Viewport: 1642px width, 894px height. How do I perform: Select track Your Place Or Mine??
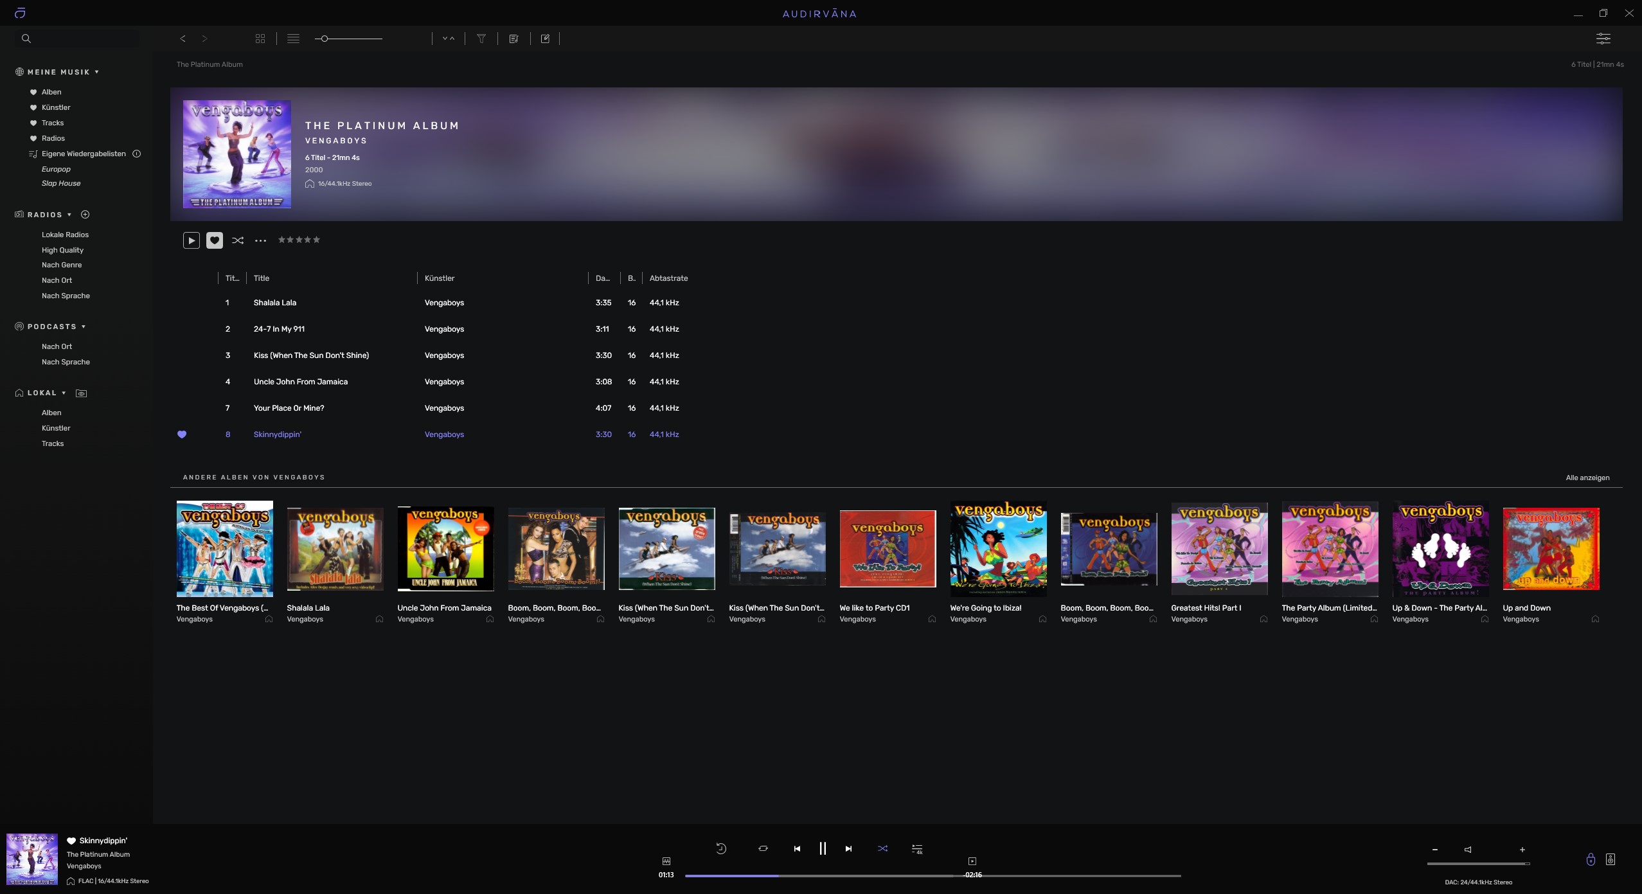pos(289,408)
